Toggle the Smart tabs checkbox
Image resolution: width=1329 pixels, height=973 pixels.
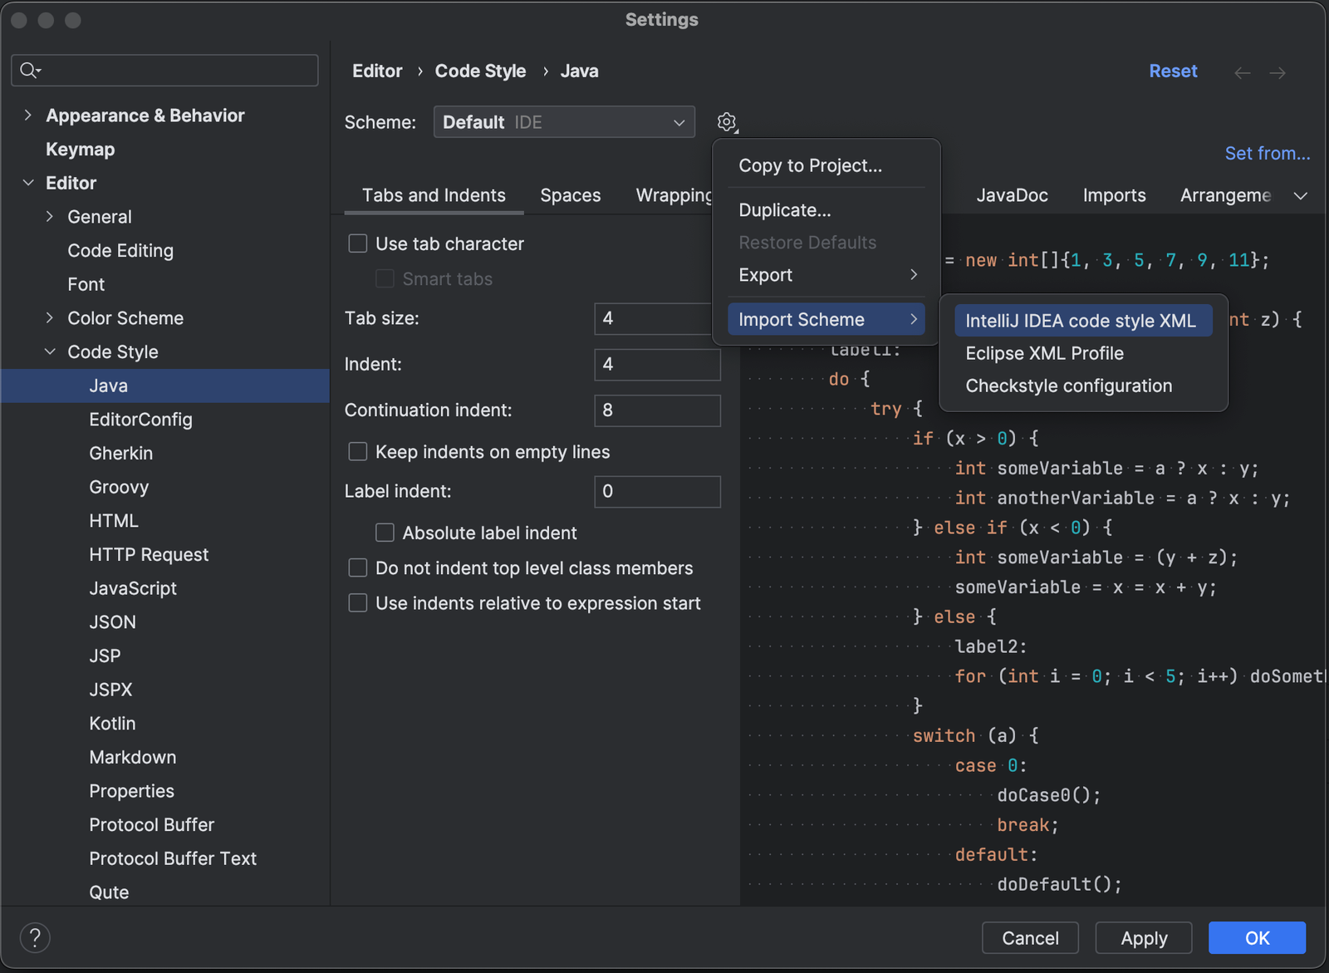coord(385,278)
